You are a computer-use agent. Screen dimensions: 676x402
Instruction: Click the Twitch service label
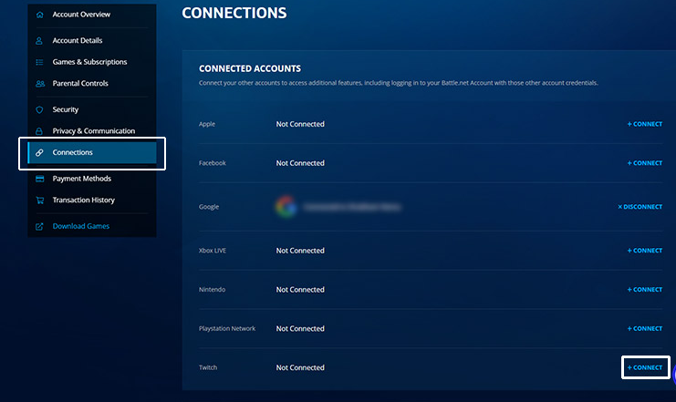(208, 367)
